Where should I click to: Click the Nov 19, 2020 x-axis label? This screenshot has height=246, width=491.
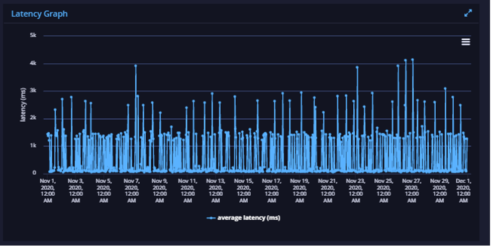[300, 191]
